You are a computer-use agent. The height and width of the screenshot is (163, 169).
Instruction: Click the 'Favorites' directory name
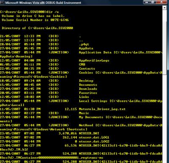pyautogui.click(x=88, y=93)
